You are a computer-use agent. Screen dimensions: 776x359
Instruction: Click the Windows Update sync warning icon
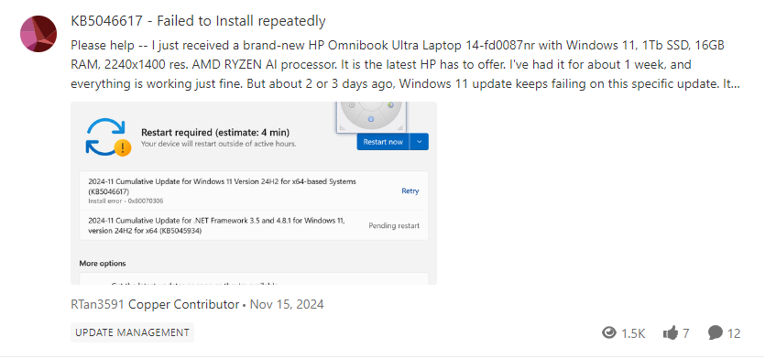[x=108, y=137]
